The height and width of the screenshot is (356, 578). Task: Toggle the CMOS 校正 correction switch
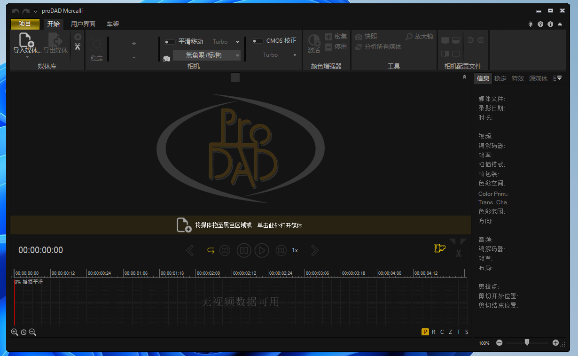point(257,40)
